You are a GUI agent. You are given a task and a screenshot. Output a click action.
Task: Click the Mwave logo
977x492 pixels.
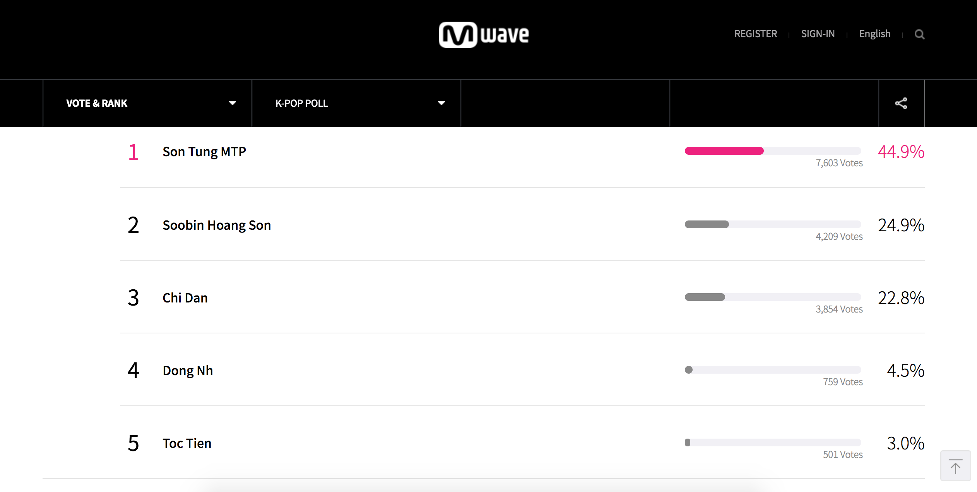484,35
